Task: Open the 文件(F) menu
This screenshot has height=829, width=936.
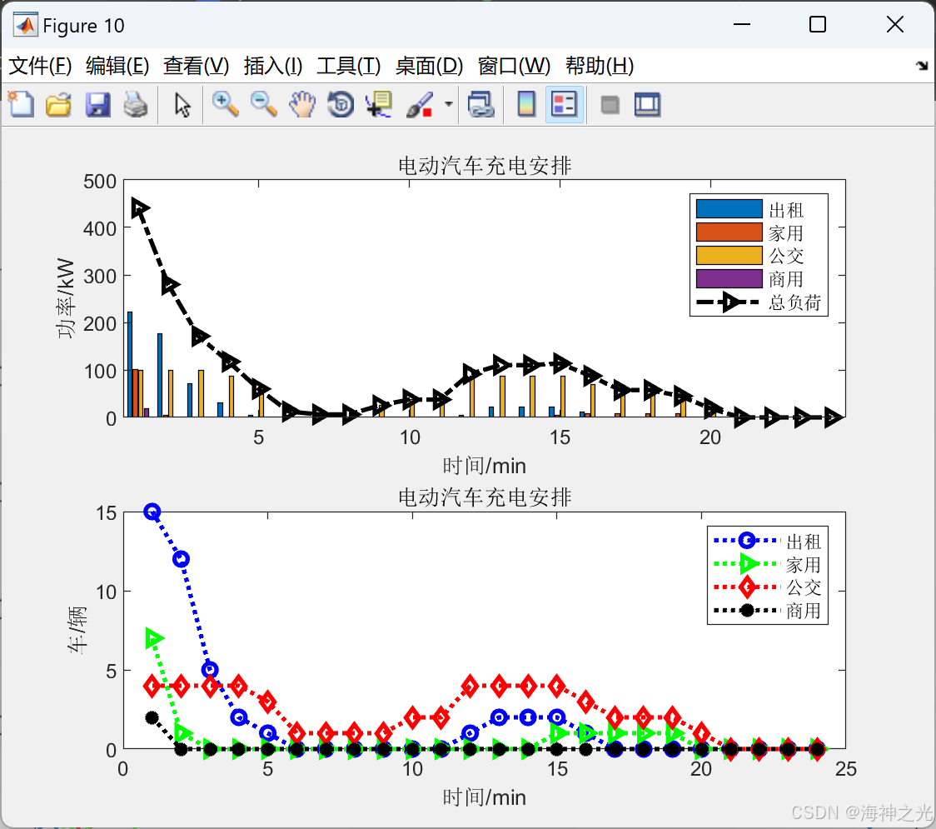Action: click(x=40, y=66)
